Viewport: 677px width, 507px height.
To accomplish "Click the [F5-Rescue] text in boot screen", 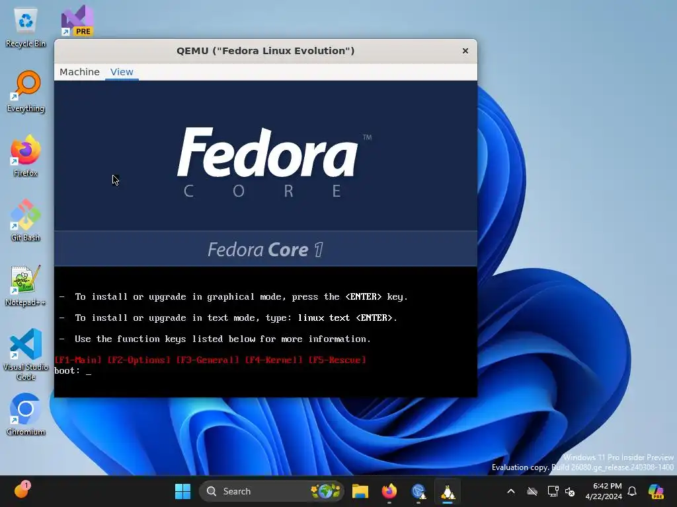I will [337, 360].
